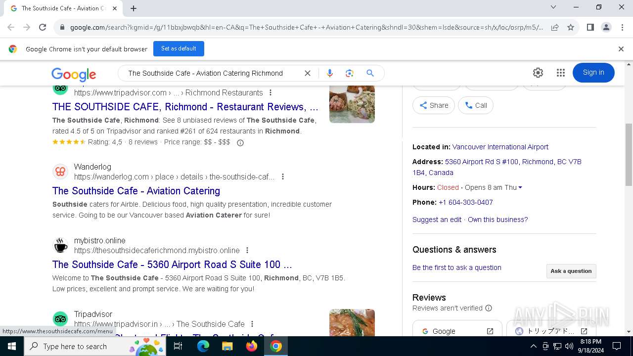Image resolution: width=633 pixels, height=356 pixels.
Task: Click the Call button
Action: coord(476,105)
